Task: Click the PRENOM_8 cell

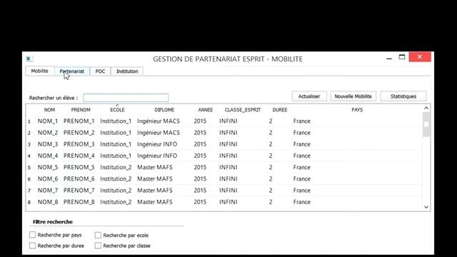Action: tap(79, 201)
